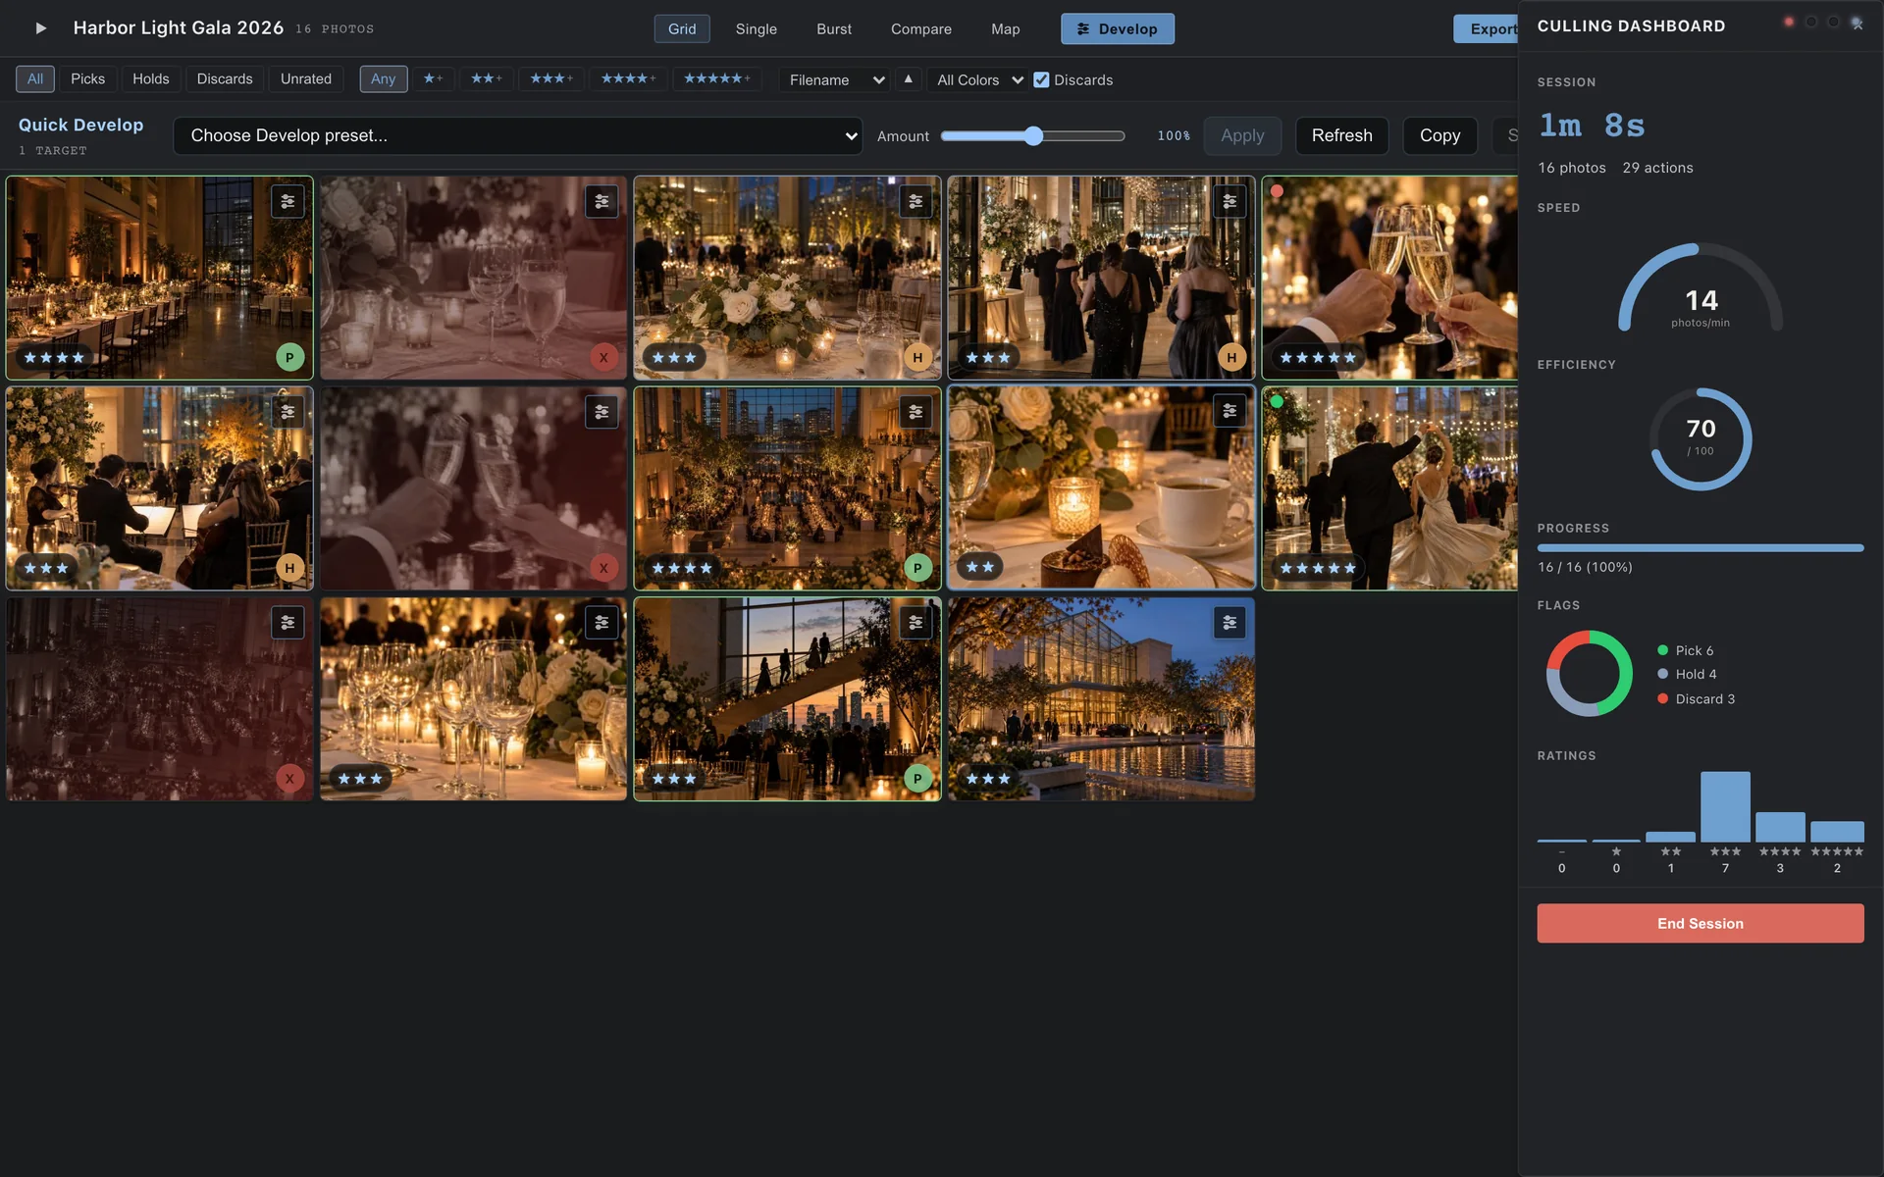This screenshot has width=1884, height=1177.
Task: Start slideshow with the play icon
Action: click(40, 28)
